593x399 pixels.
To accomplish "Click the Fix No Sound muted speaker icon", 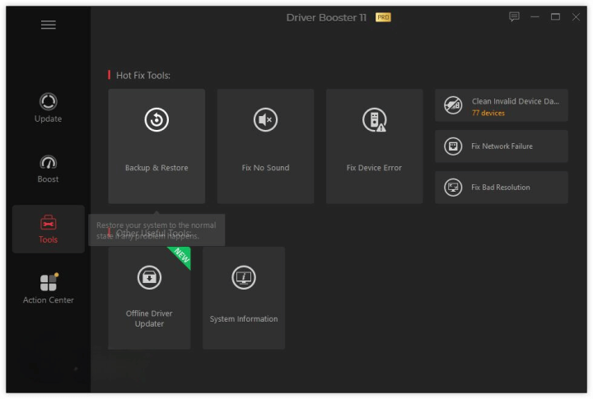I will pyautogui.click(x=265, y=120).
